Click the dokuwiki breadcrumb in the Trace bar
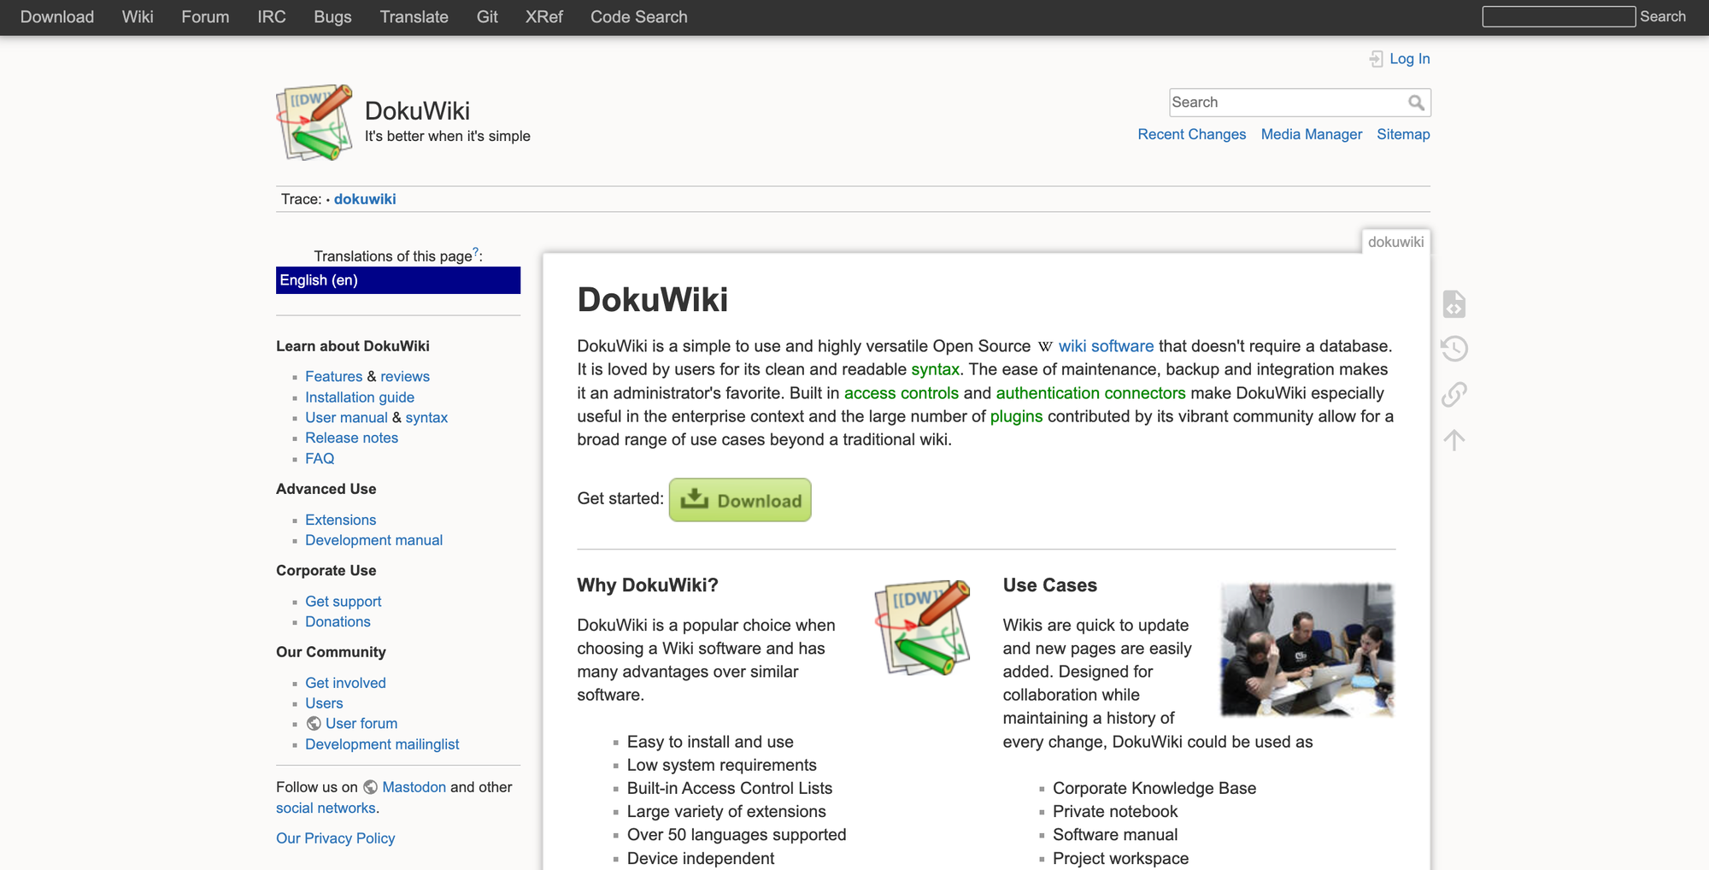1709x870 pixels. pos(364,198)
